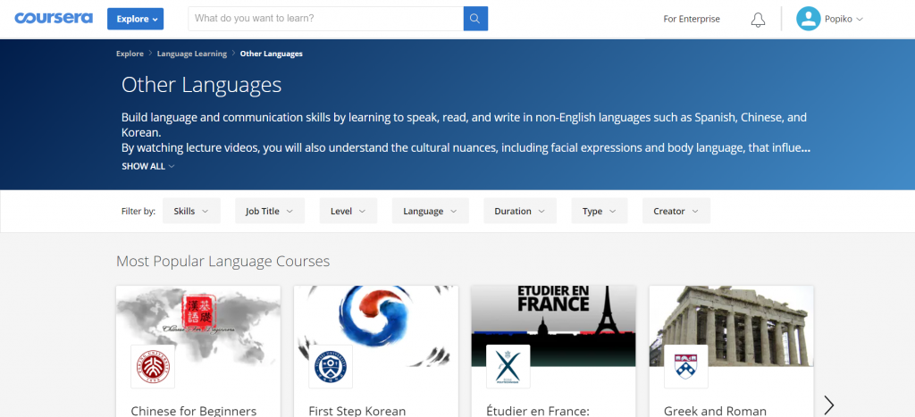Open the Skills filter dropdown
915x417 pixels.
[x=191, y=211]
